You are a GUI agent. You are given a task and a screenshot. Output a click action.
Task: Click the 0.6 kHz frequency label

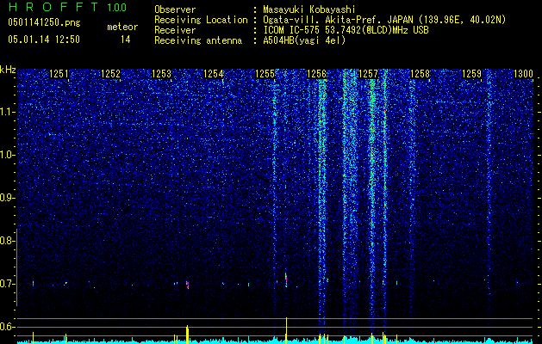[x=7, y=327]
